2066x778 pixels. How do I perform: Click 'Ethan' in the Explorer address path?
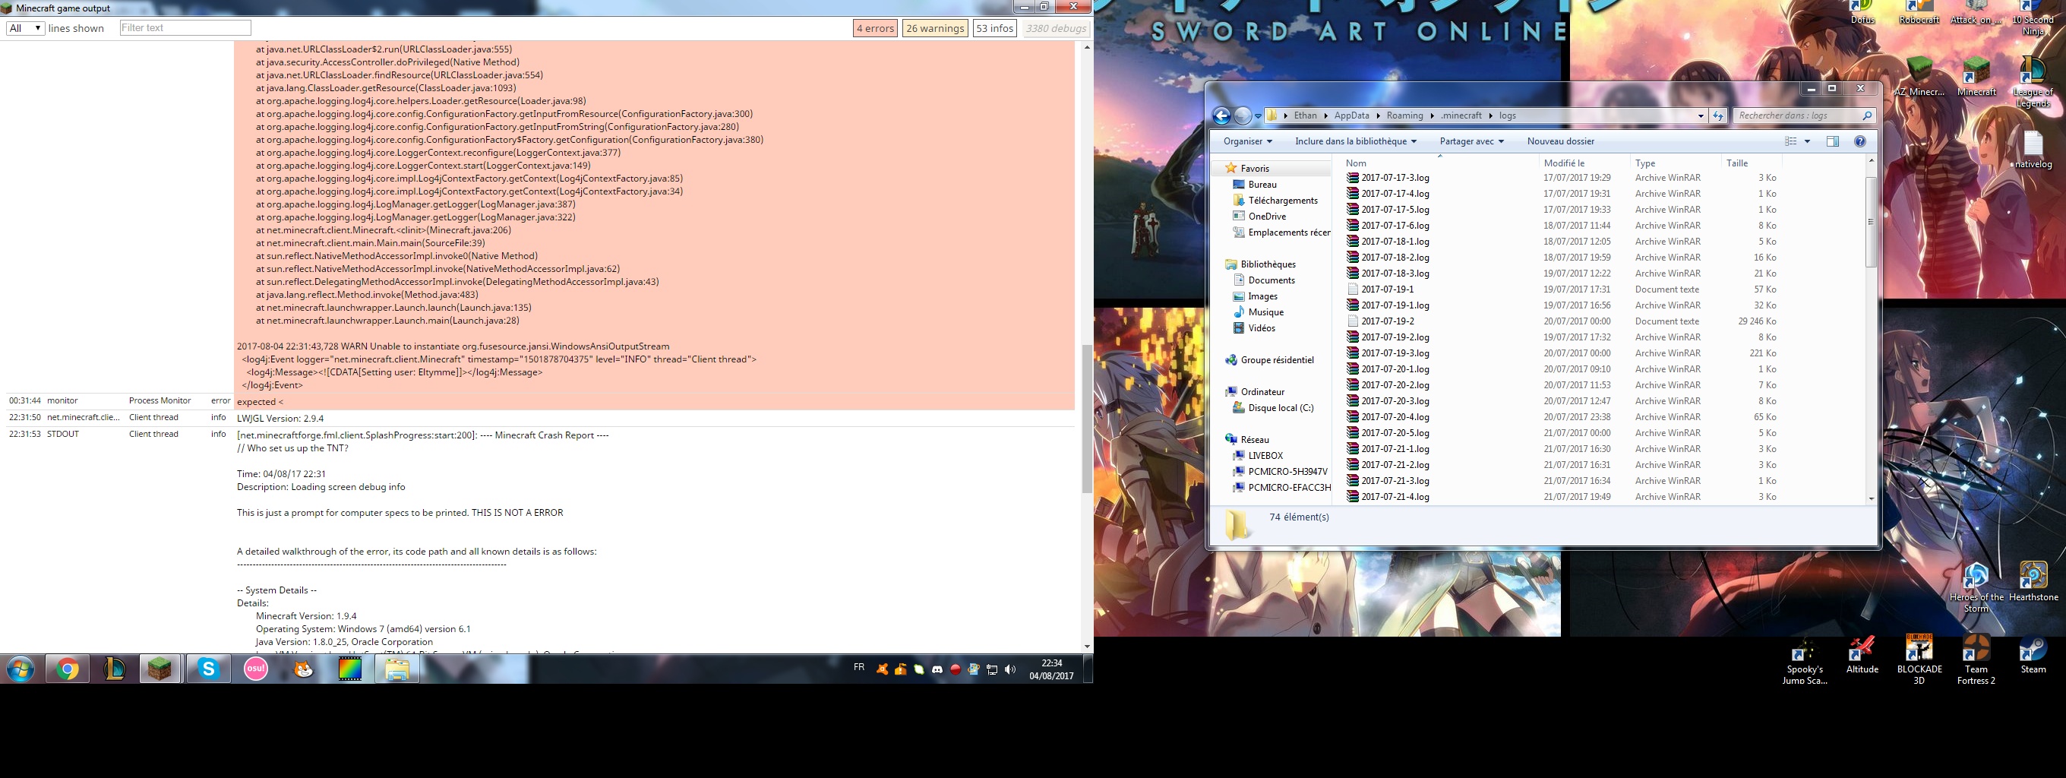[1305, 115]
